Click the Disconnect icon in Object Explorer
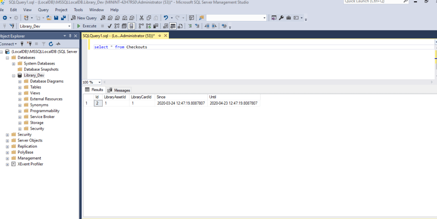The image size is (437, 219). pyautogui.click(x=30, y=44)
